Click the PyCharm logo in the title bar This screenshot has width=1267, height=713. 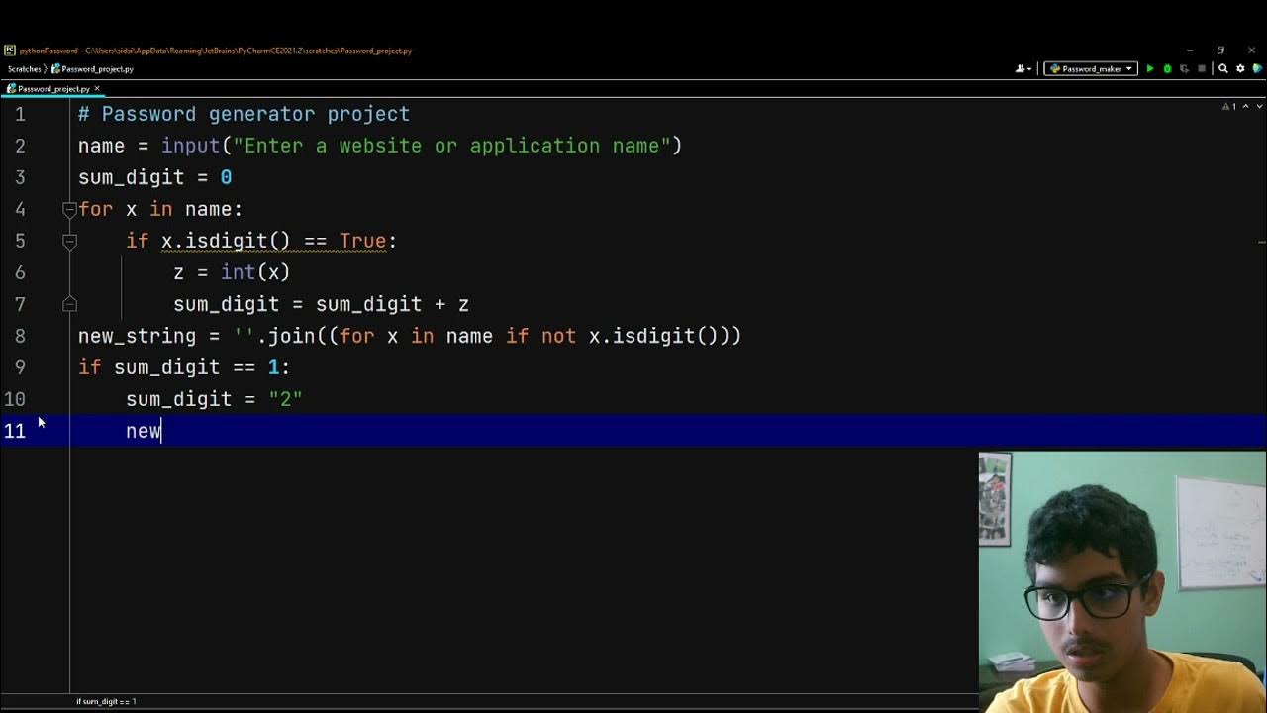coord(9,51)
